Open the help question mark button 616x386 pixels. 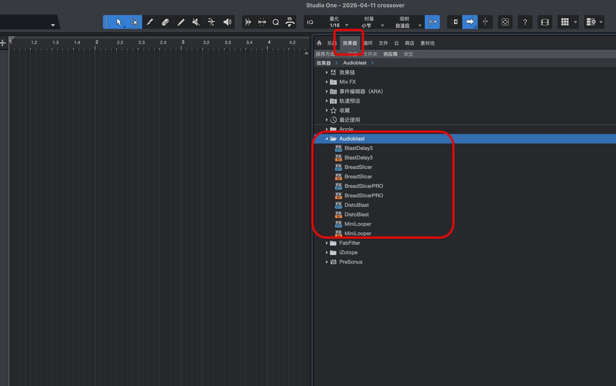click(525, 22)
